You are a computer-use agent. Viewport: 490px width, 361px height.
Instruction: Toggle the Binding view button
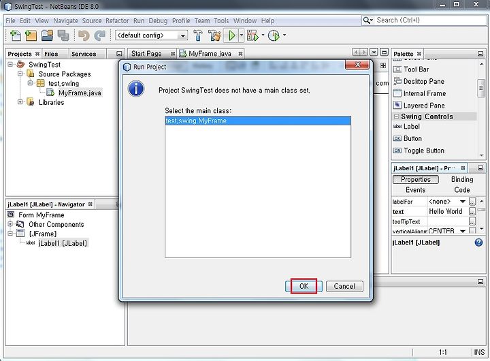click(x=462, y=179)
